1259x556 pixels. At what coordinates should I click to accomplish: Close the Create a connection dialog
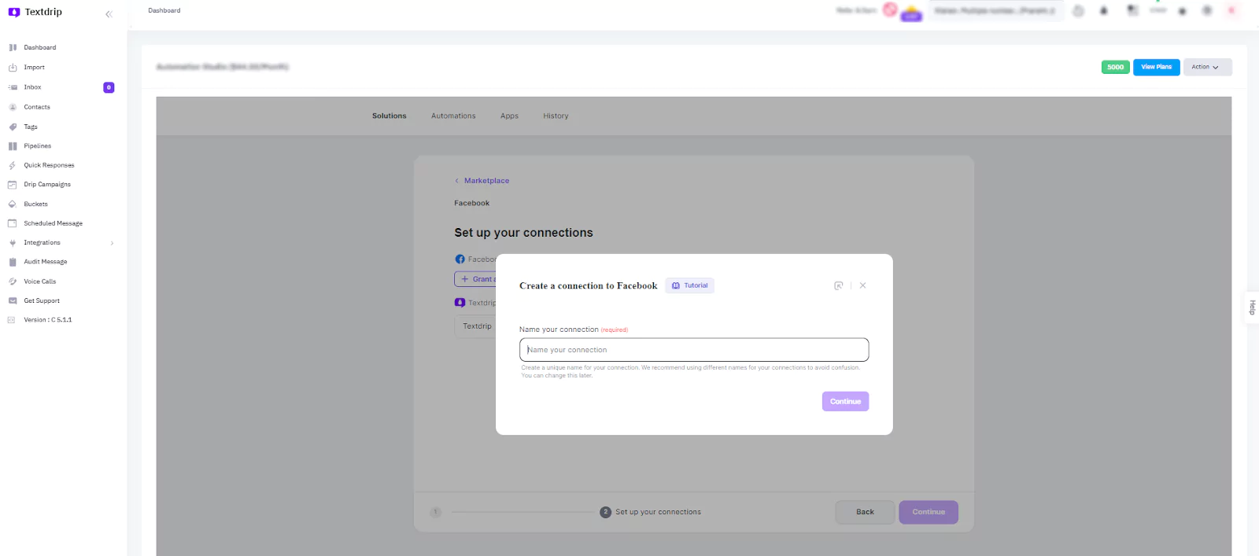pyautogui.click(x=862, y=285)
